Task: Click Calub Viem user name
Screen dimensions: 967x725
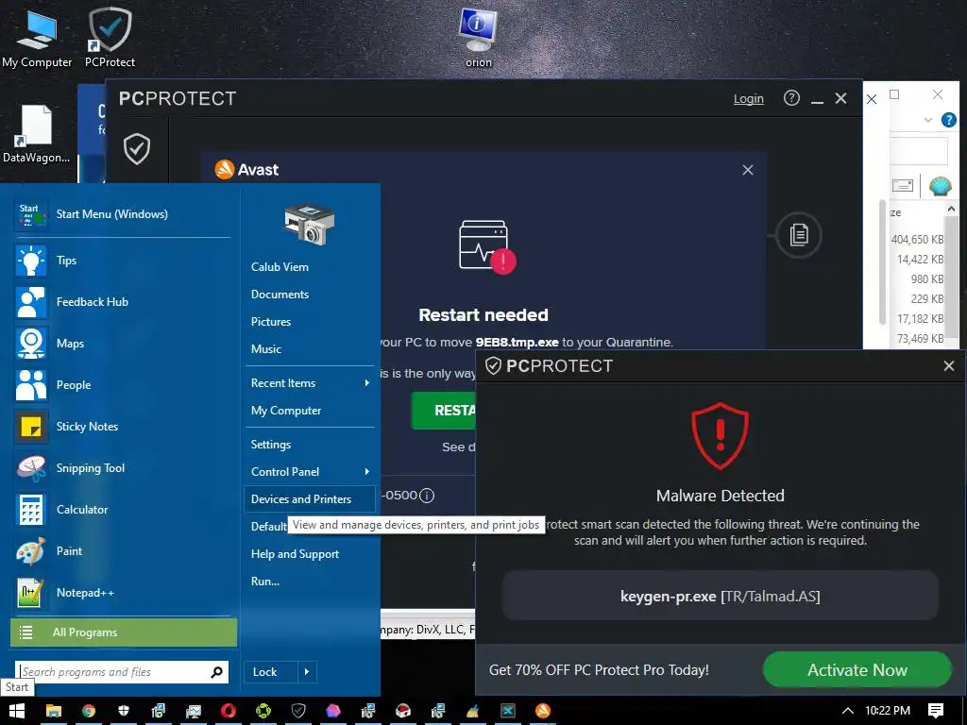Action: tap(280, 267)
